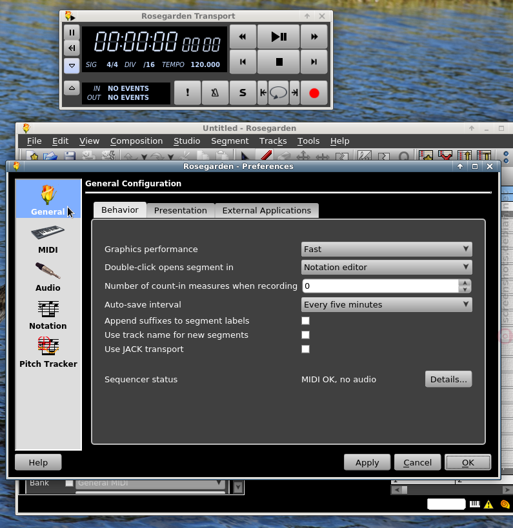This screenshot has height=528, width=513.
Task: Open the Studio menu
Action: [186, 141]
